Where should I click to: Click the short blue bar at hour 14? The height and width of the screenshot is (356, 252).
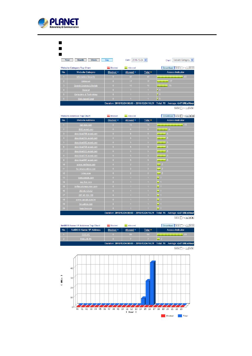(x=143, y=301)
